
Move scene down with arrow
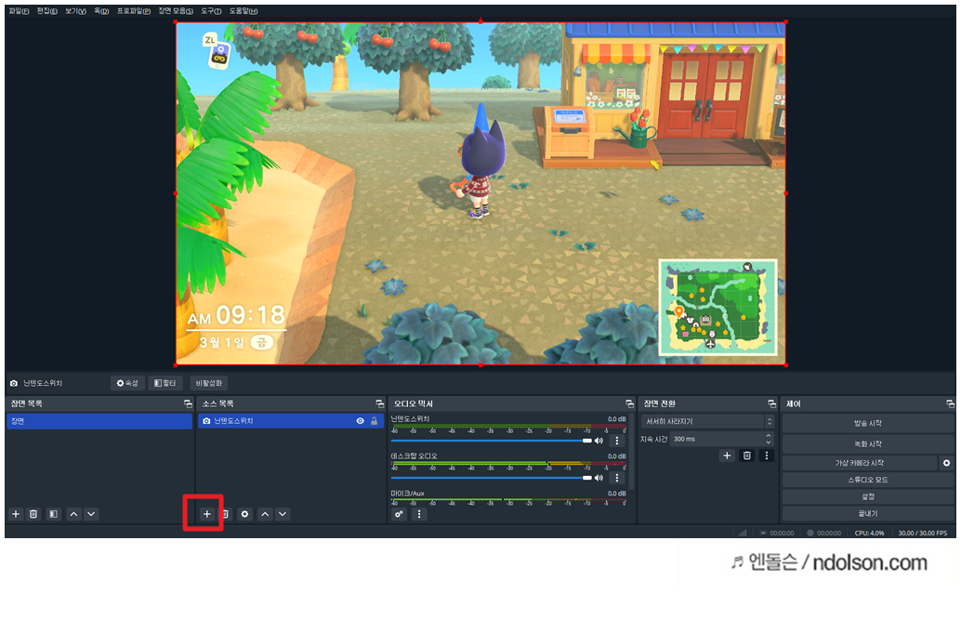coord(91,514)
